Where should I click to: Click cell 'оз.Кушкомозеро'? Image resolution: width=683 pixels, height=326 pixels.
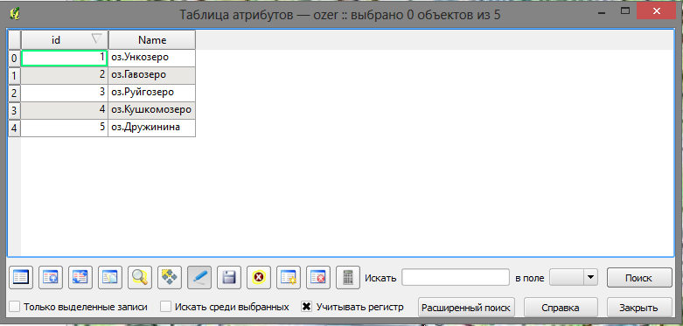tap(151, 109)
